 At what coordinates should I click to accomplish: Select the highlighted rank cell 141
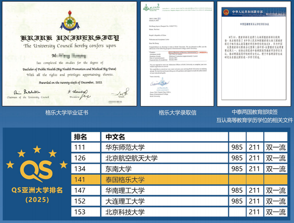86,180
